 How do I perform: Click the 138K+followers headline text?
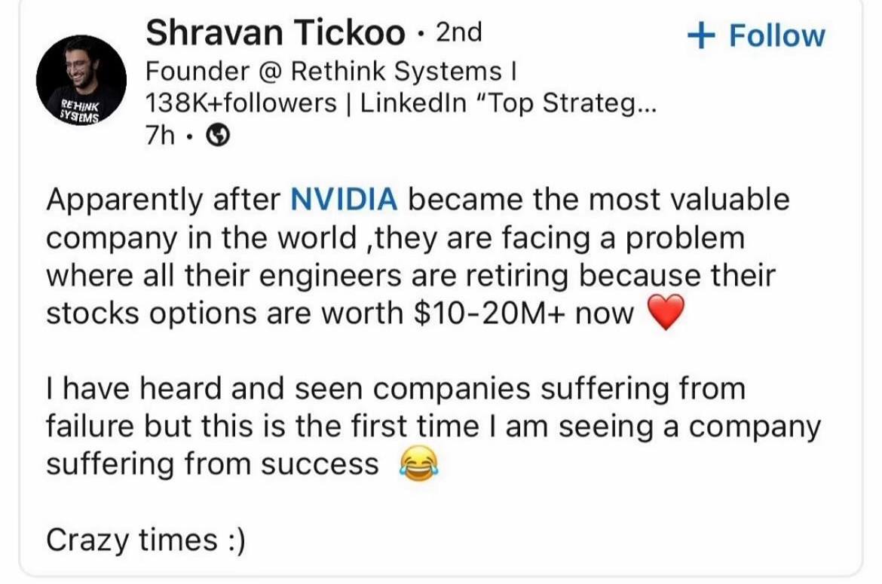click(240, 103)
